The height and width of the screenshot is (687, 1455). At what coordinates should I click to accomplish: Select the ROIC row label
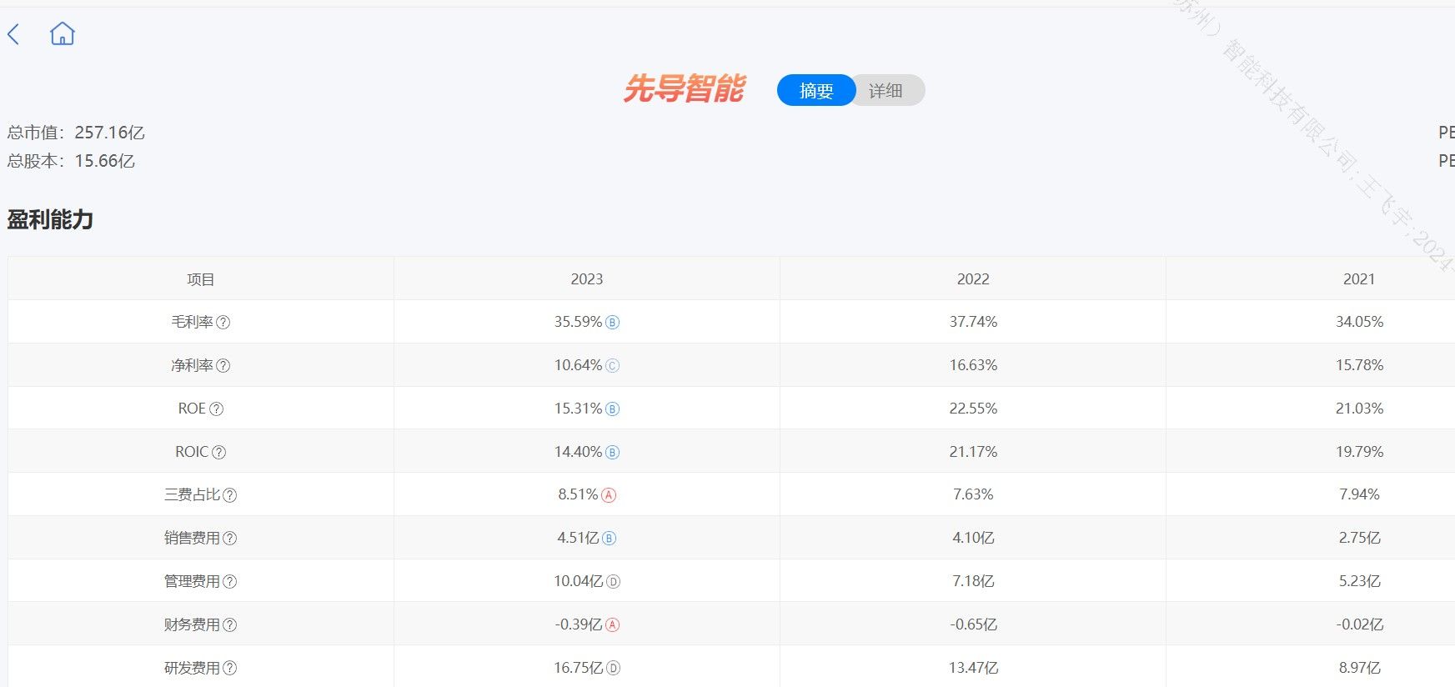192,452
